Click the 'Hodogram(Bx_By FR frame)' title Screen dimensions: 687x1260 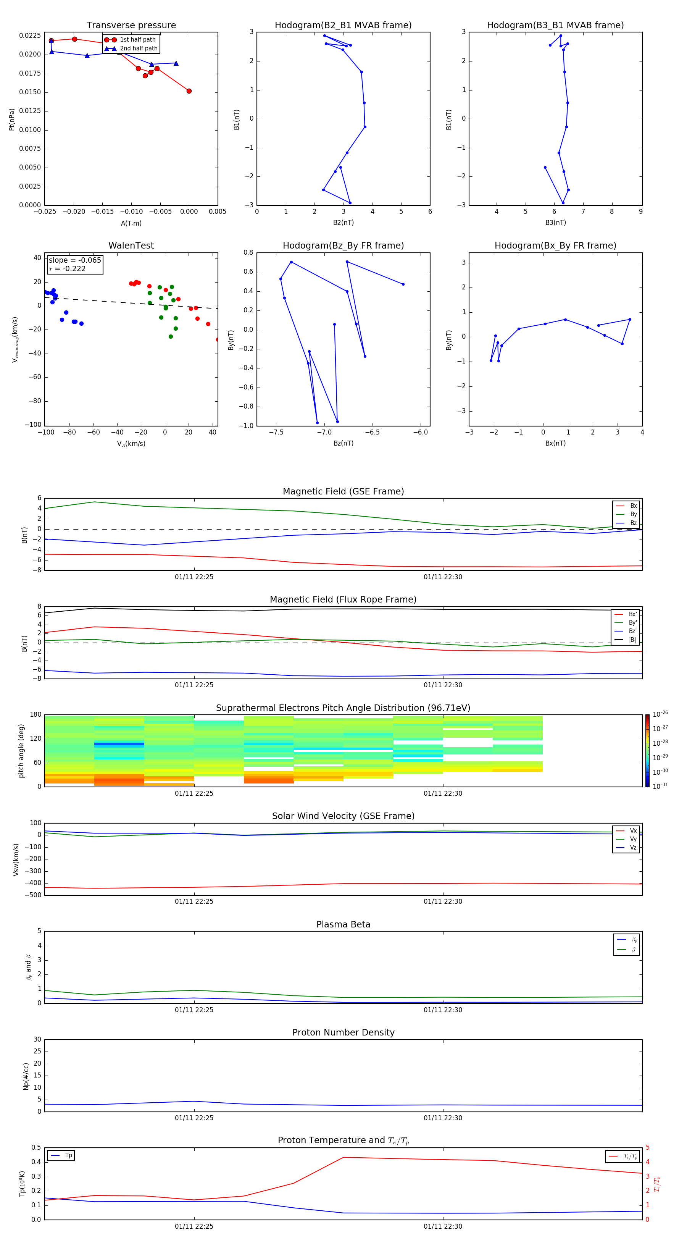pos(555,246)
